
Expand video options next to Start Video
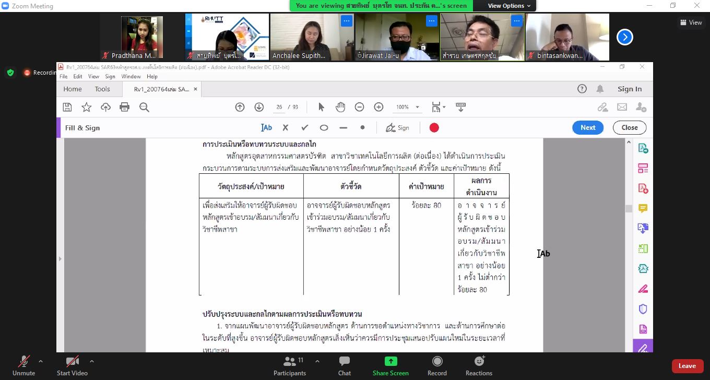[x=92, y=361]
